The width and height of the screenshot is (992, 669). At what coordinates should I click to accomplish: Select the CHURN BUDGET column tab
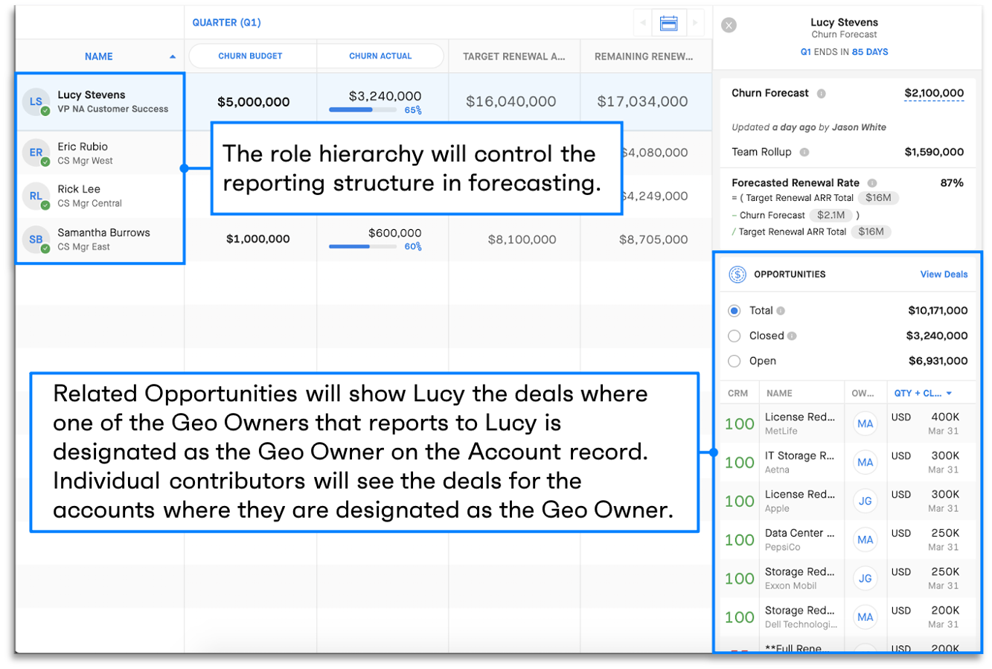pos(251,56)
